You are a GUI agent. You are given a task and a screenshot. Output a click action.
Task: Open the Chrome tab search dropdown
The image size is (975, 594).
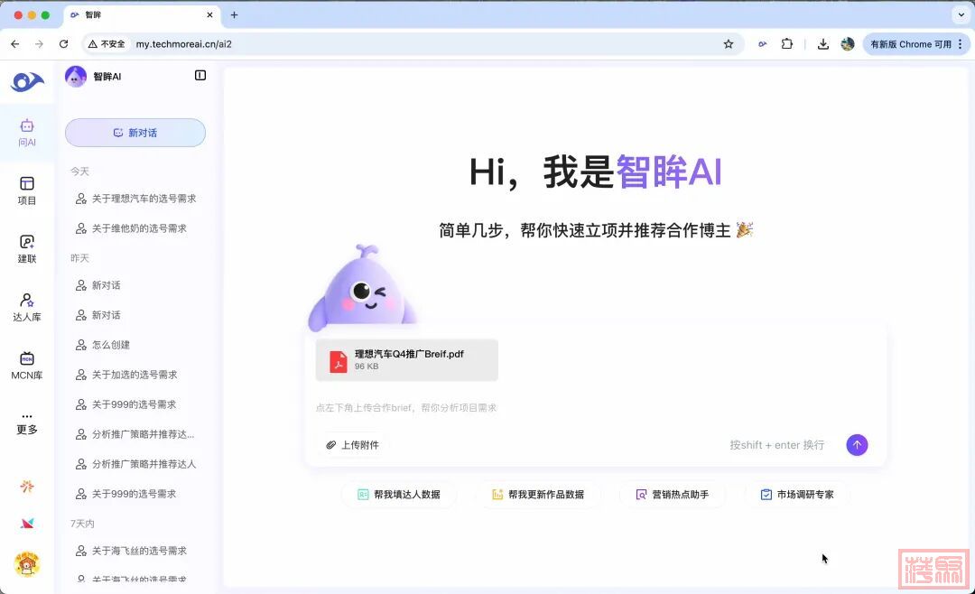coord(959,15)
